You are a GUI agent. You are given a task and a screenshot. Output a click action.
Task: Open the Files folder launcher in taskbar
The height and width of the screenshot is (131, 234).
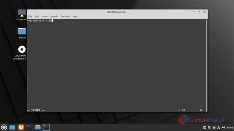[38, 127]
